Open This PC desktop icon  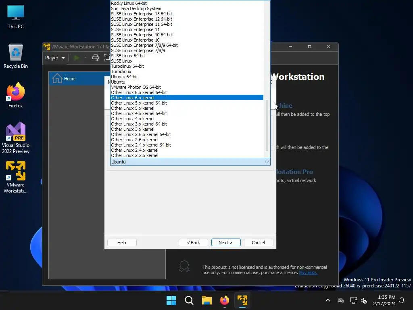point(16,17)
